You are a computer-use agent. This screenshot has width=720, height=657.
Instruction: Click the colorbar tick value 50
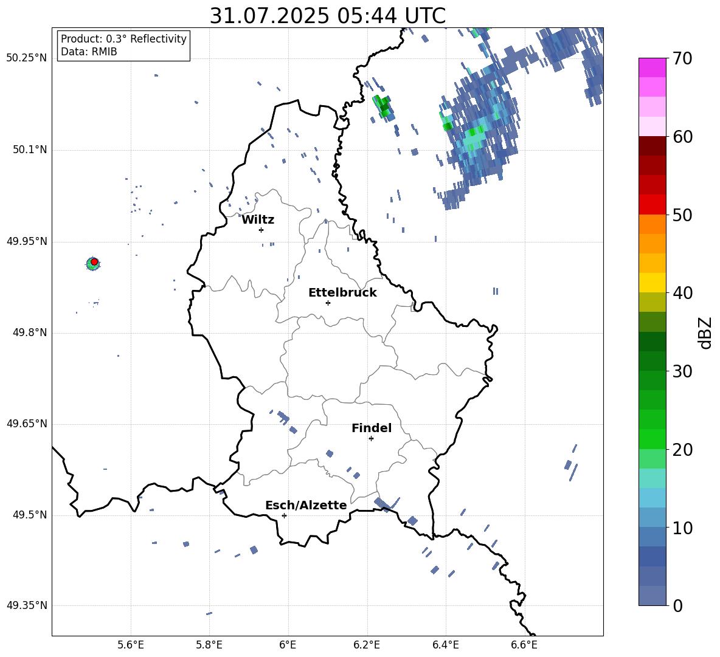point(682,215)
